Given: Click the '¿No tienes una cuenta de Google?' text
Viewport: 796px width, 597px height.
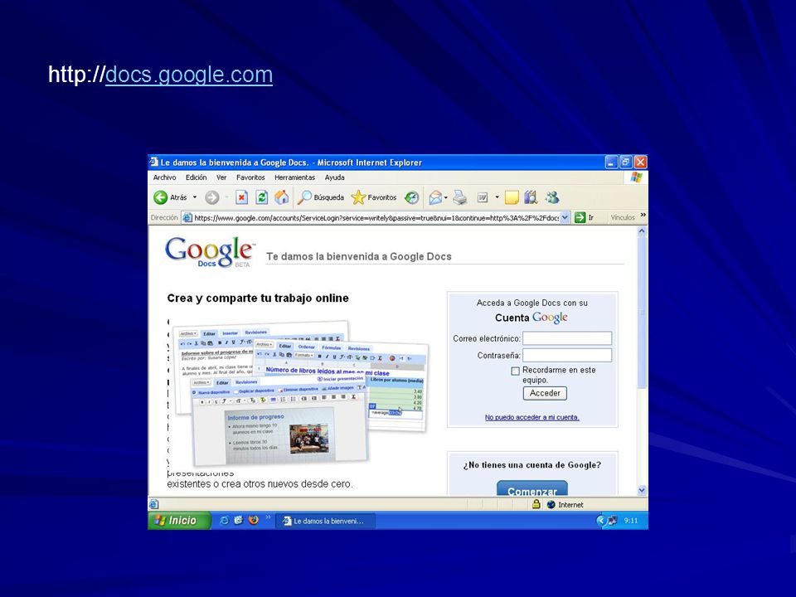Looking at the screenshot, I should pyautogui.click(x=532, y=465).
